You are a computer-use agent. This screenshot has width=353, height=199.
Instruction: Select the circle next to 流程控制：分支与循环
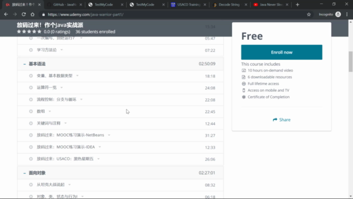[31, 99]
